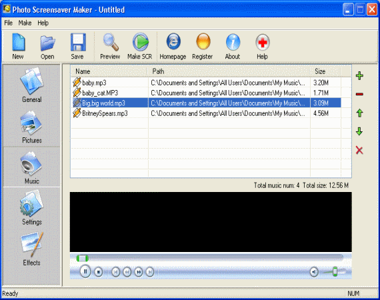Sort the list by the Name column header
Viewport: 380px width, 300px height.
pos(109,71)
